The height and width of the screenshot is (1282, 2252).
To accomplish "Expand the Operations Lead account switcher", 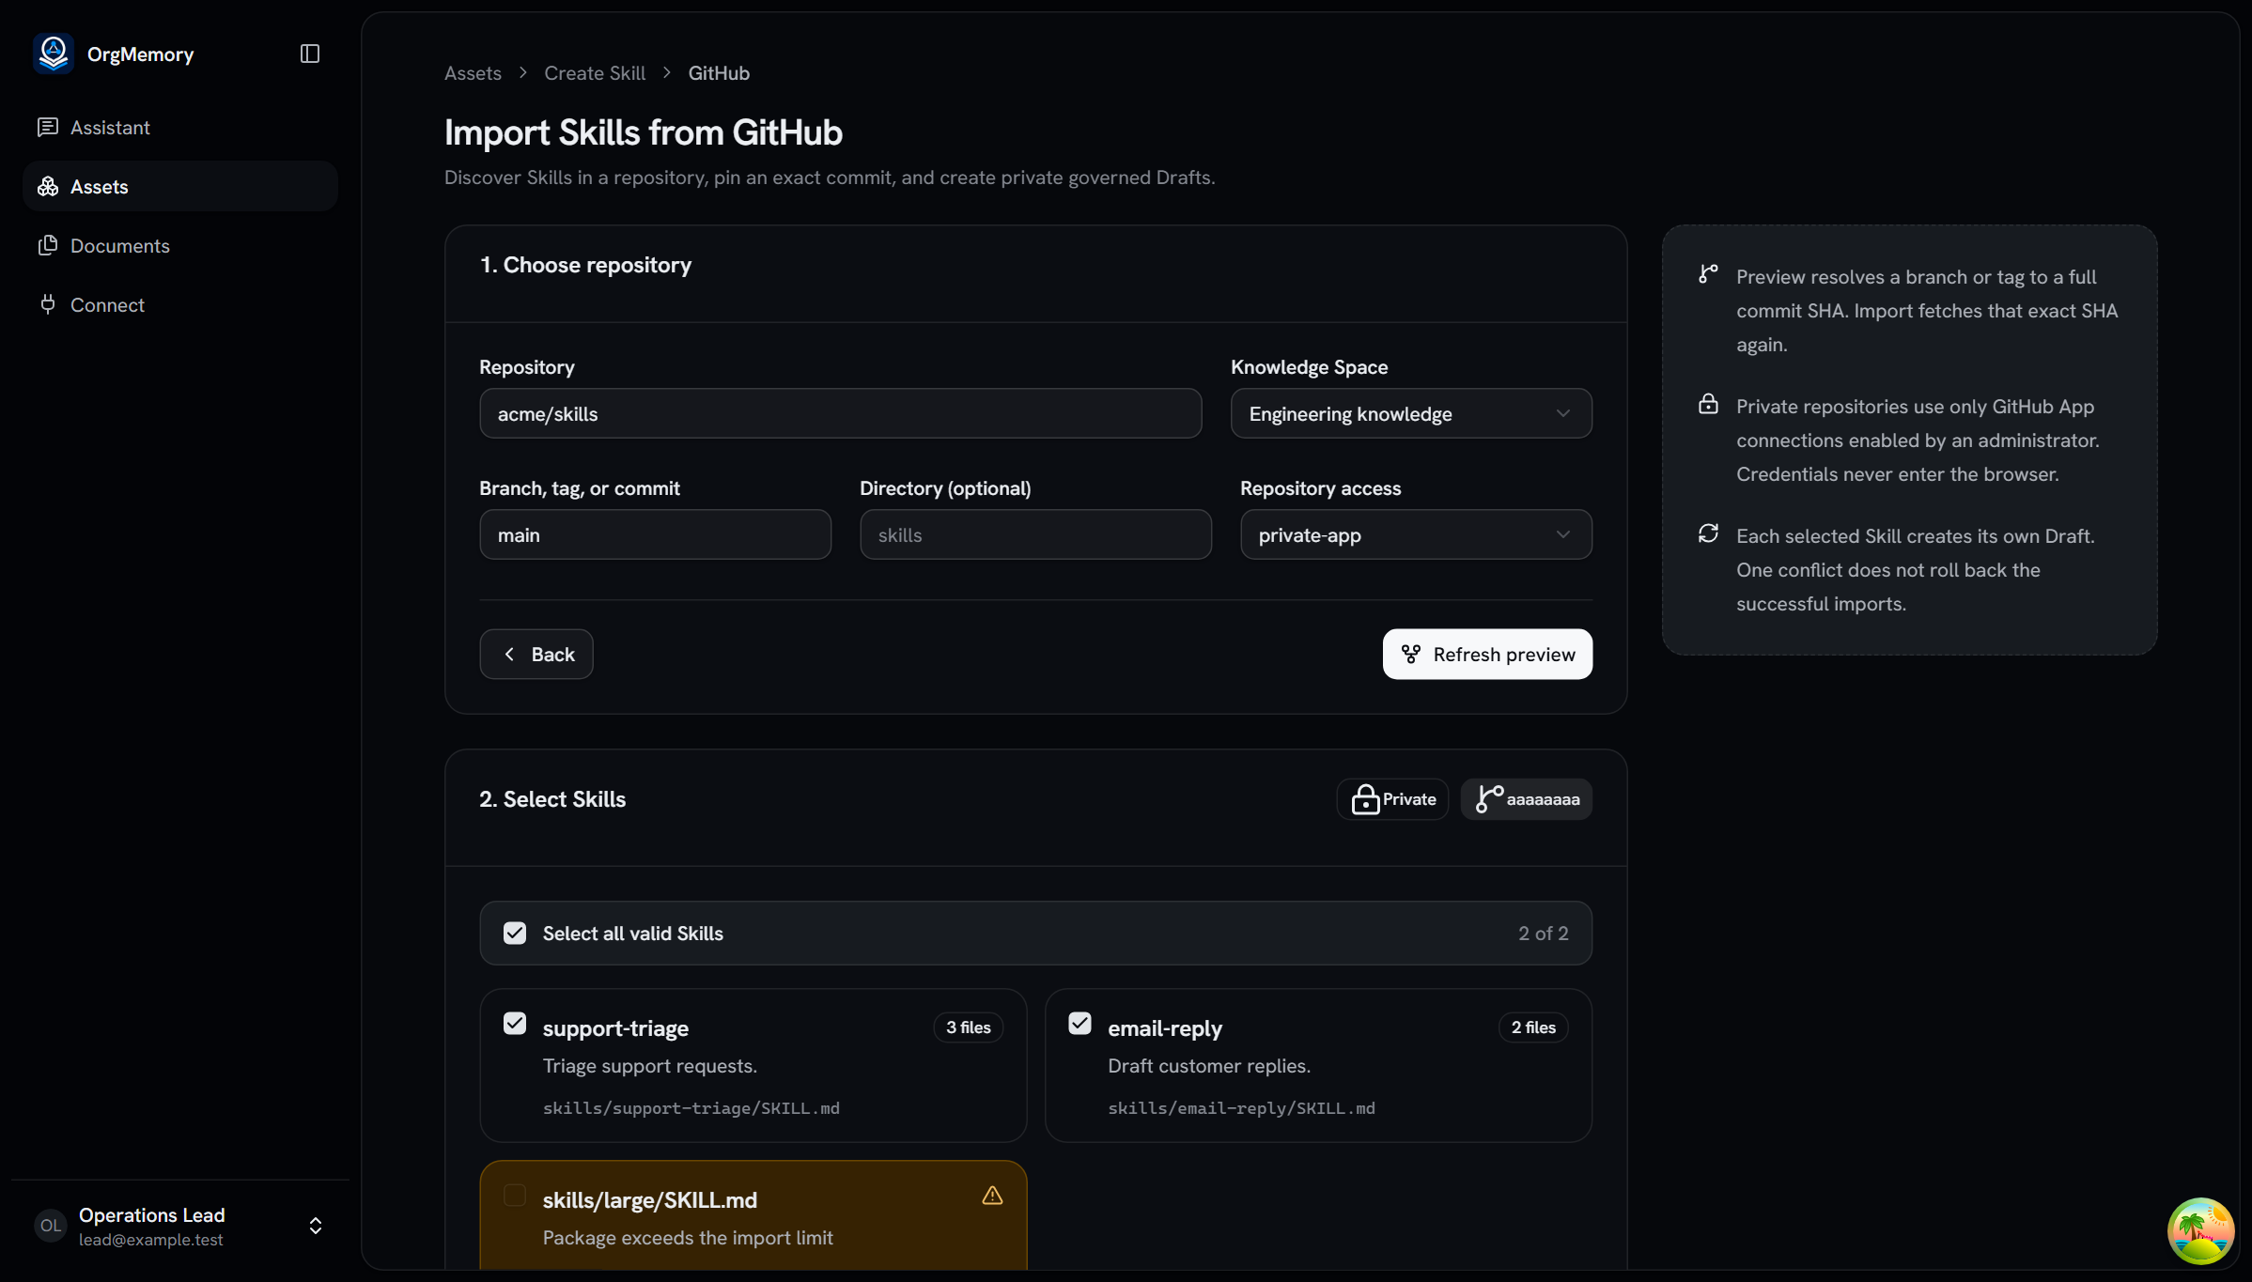I will coord(316,1226).
